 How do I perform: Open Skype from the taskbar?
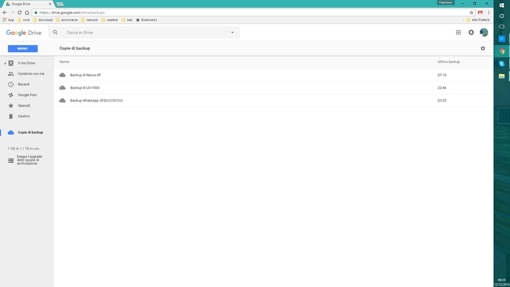tap(501, 64)
